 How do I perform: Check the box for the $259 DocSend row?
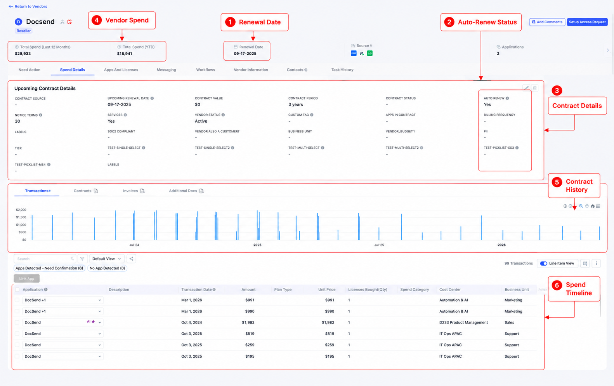[17, 345]
